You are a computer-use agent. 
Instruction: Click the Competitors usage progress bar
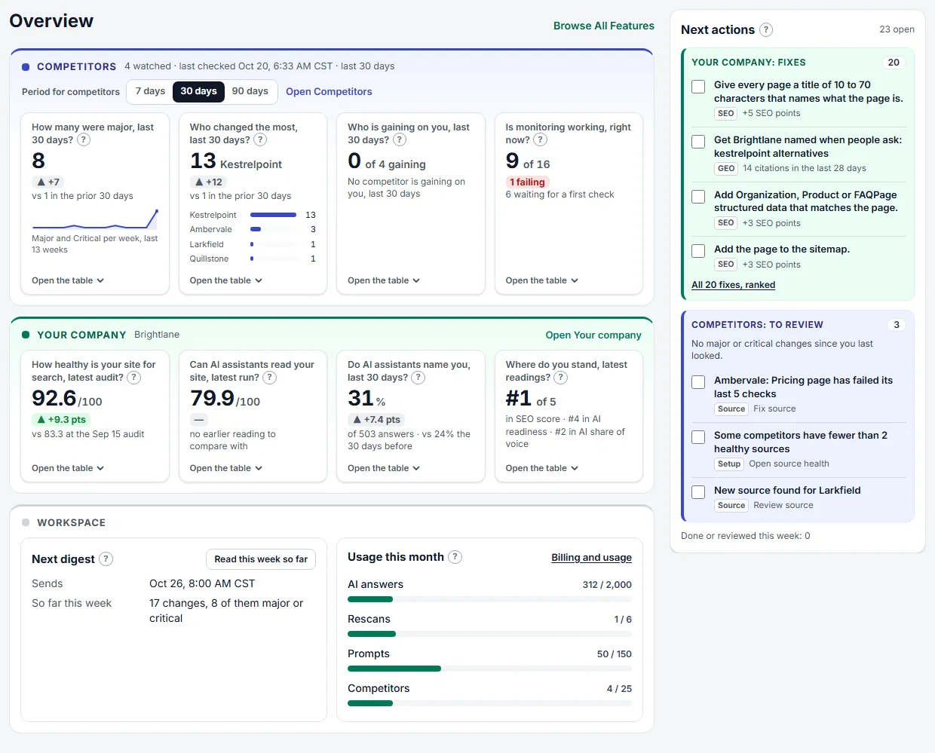(x=489, y=703)
